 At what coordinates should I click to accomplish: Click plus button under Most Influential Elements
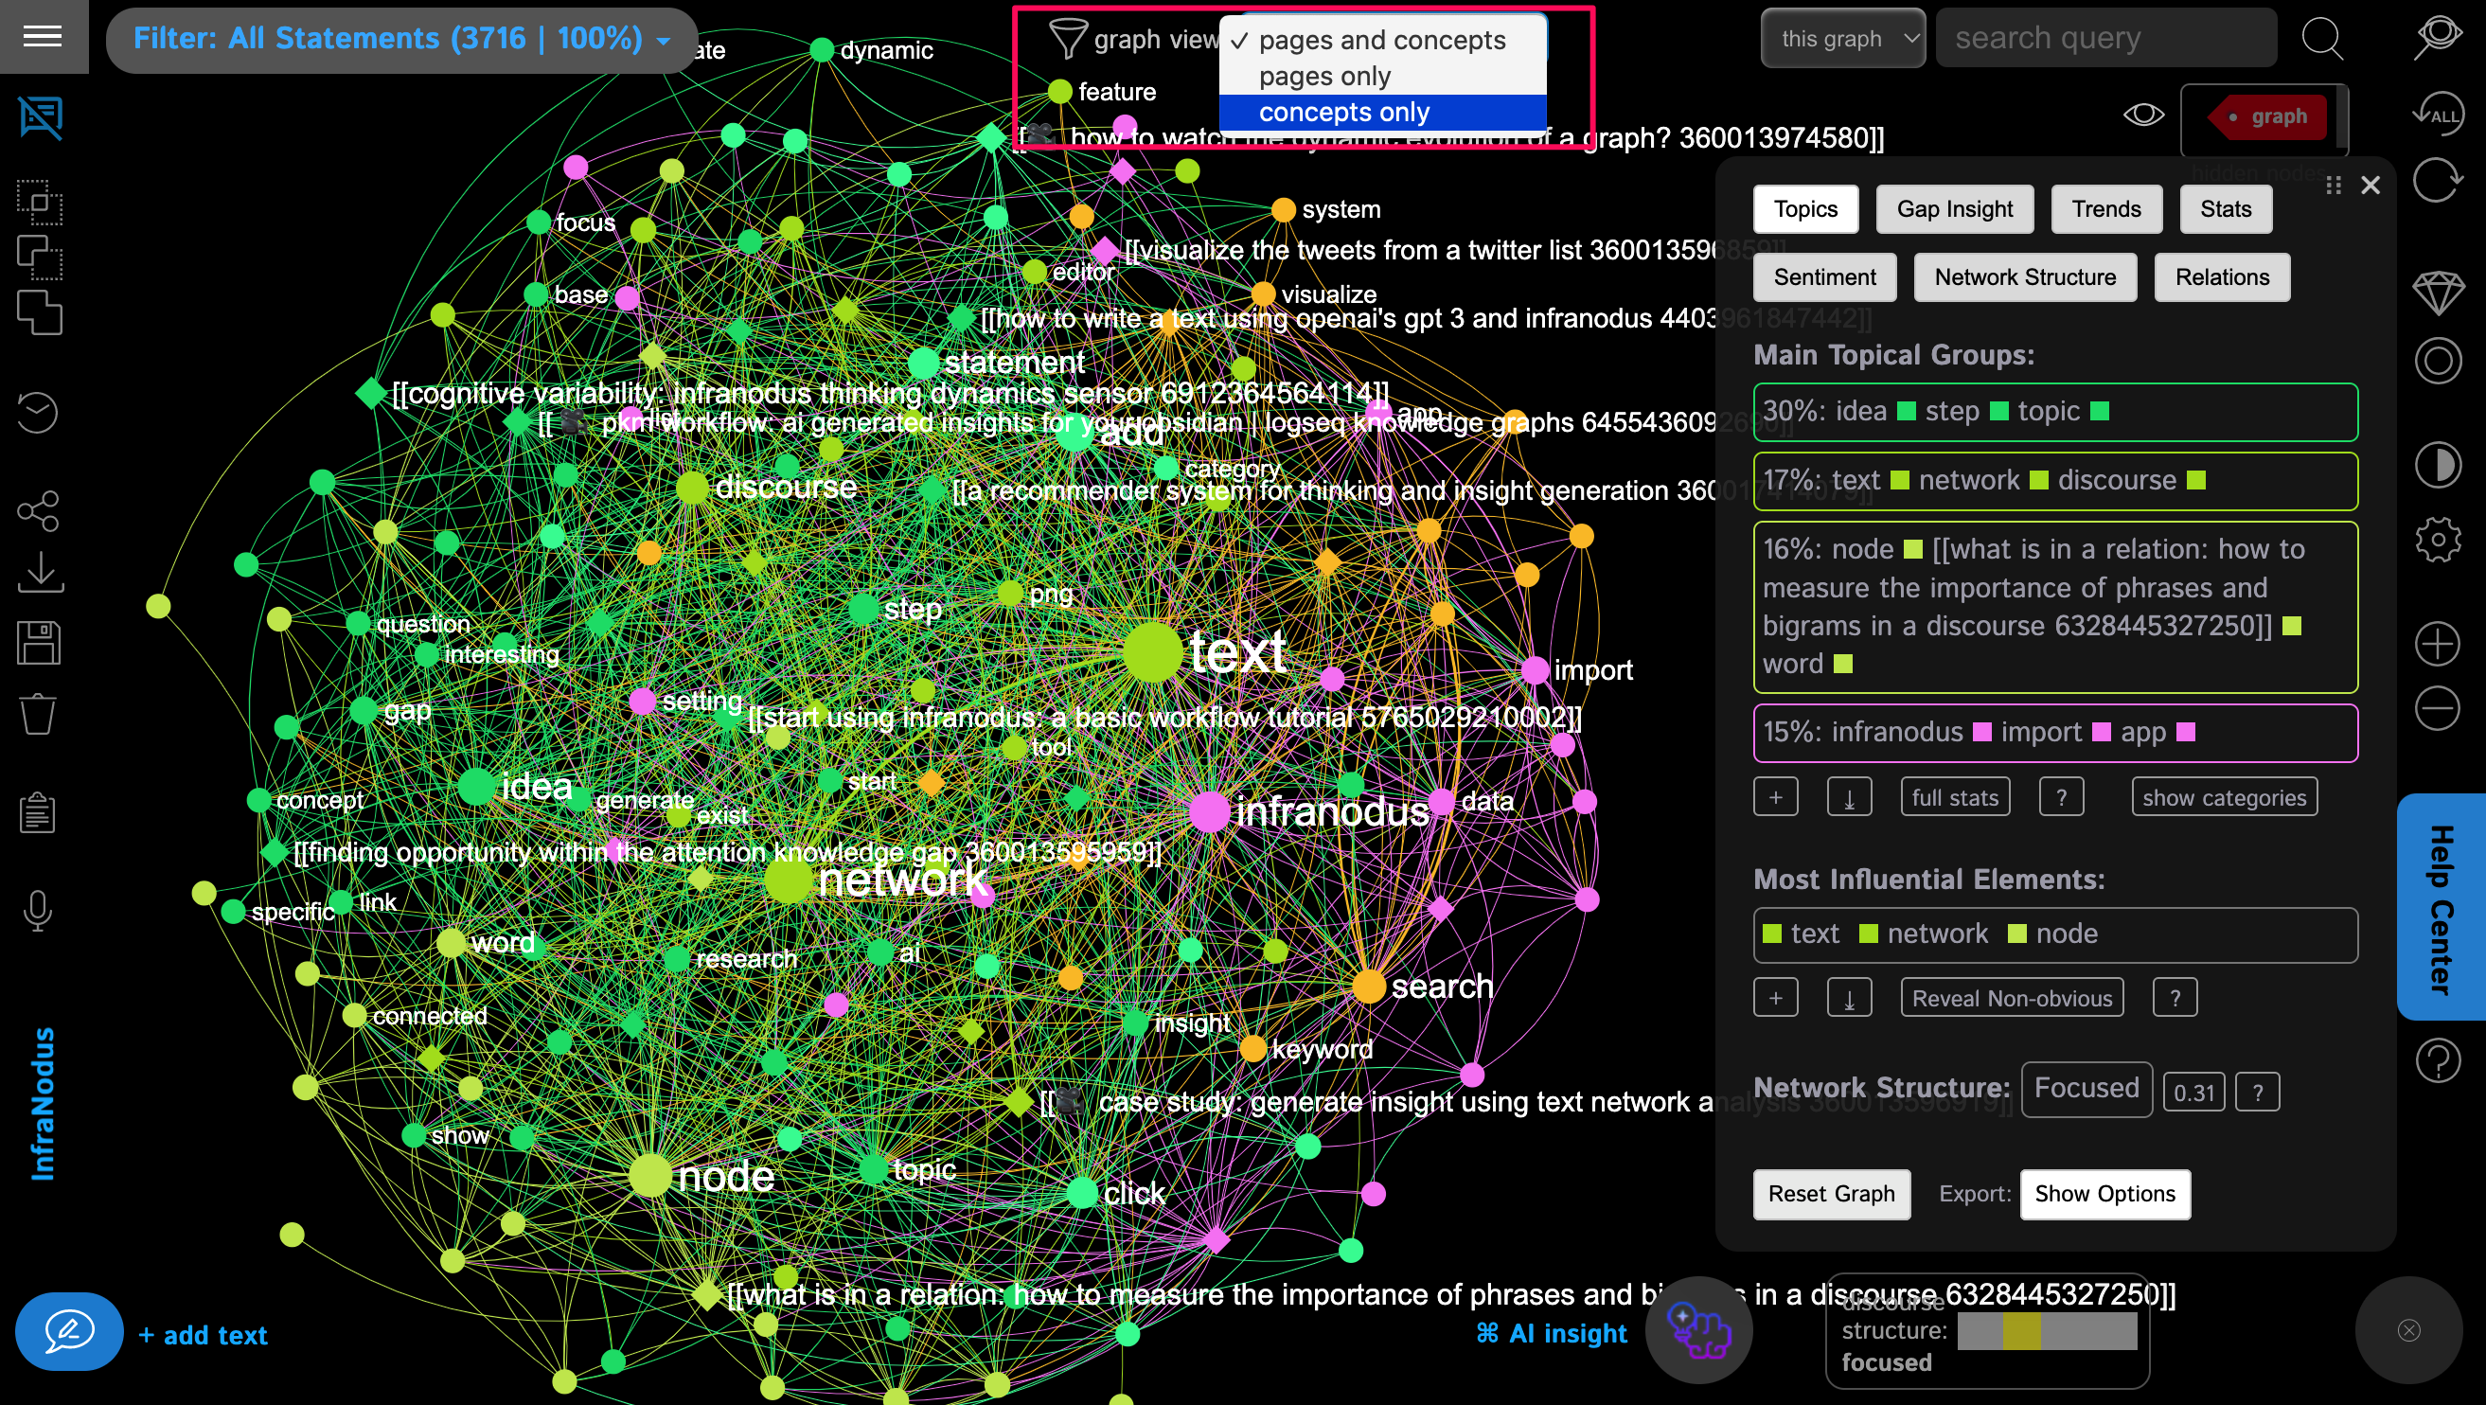pyautogui.click(x=1776, y=998)
